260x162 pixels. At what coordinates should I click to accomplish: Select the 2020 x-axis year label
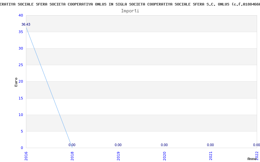click(164, 156)
